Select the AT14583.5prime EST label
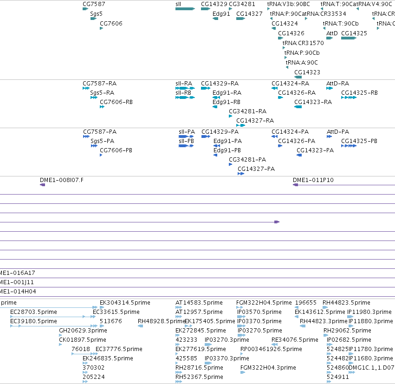Viewport: 395px width, 384px height. pyautogui.click(x=199, y=303)
